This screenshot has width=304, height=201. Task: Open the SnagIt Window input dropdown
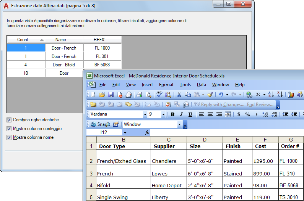179,124
